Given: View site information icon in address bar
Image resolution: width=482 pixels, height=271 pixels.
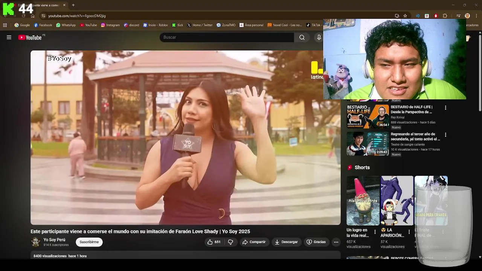Looking at the screenshot, I should click(x=43, y=16).
